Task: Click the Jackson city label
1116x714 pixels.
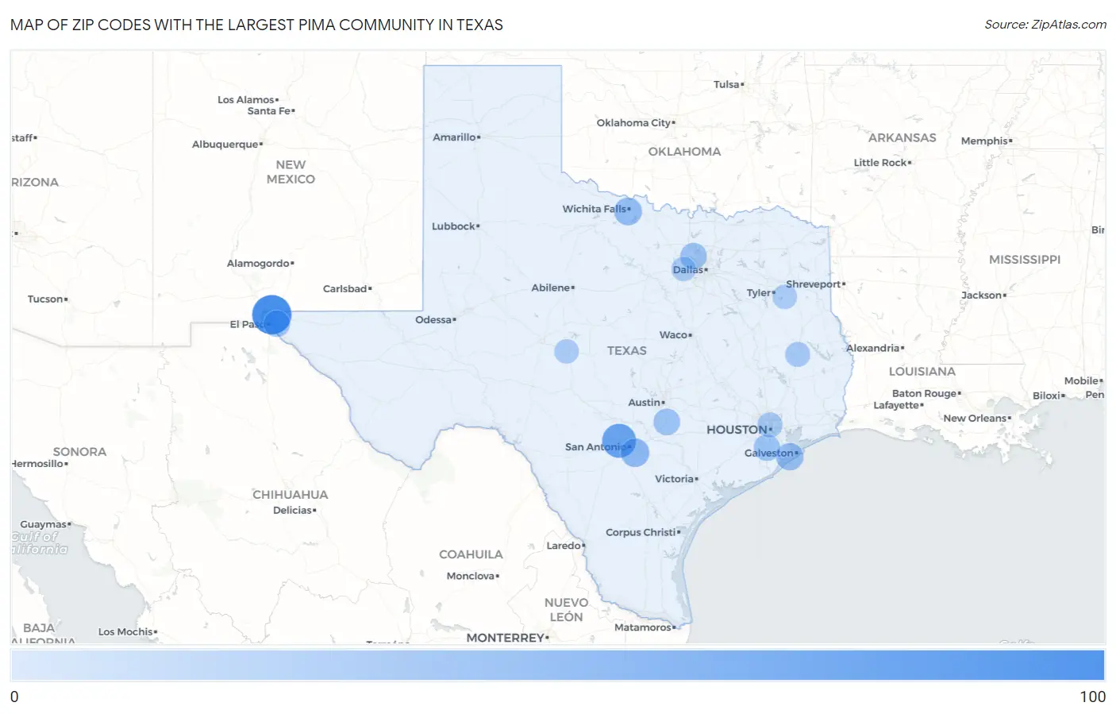Action: click(x=982, y=295)
